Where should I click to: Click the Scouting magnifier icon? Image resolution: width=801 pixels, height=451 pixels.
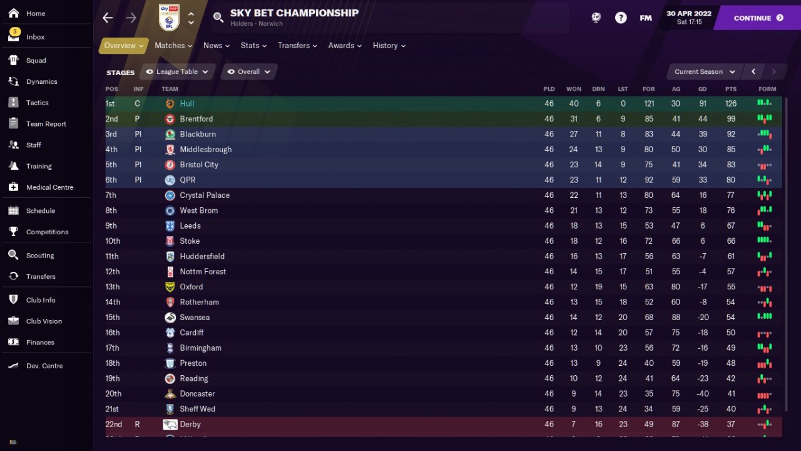[14, 256]
